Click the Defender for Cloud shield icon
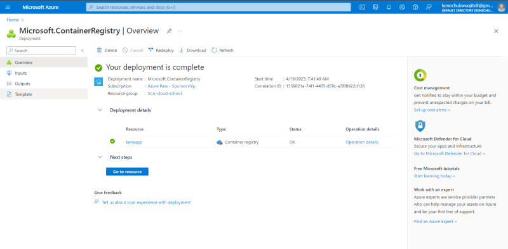 tap(420, 126)
